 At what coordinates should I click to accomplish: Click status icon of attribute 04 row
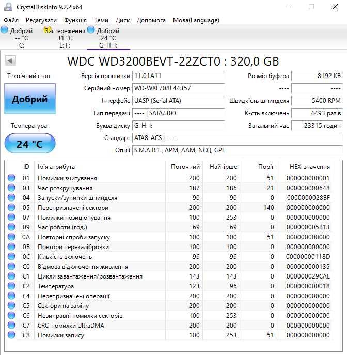tap(11, 197)
